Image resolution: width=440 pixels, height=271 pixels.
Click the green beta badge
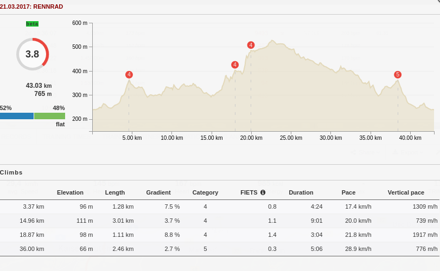coord(33,24)
